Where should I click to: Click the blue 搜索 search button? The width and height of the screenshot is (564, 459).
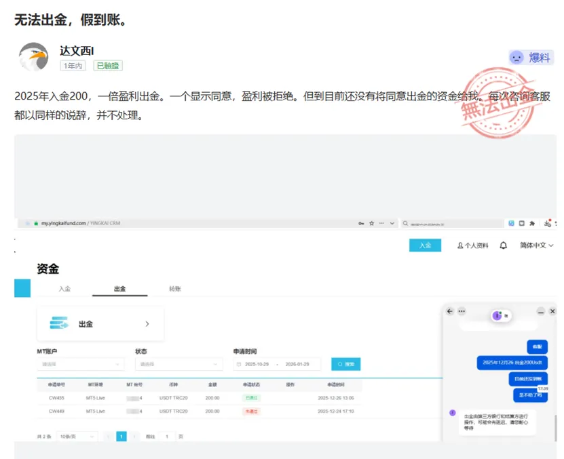345,364
